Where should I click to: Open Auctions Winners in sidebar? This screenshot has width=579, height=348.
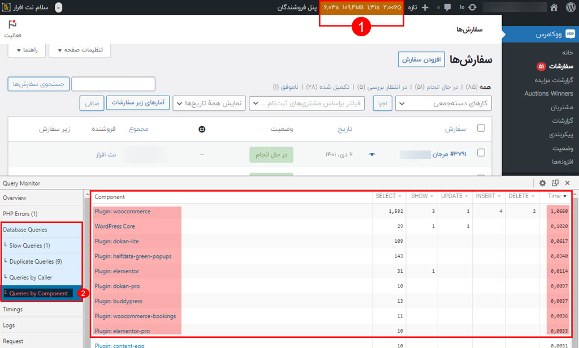[548, 93]
